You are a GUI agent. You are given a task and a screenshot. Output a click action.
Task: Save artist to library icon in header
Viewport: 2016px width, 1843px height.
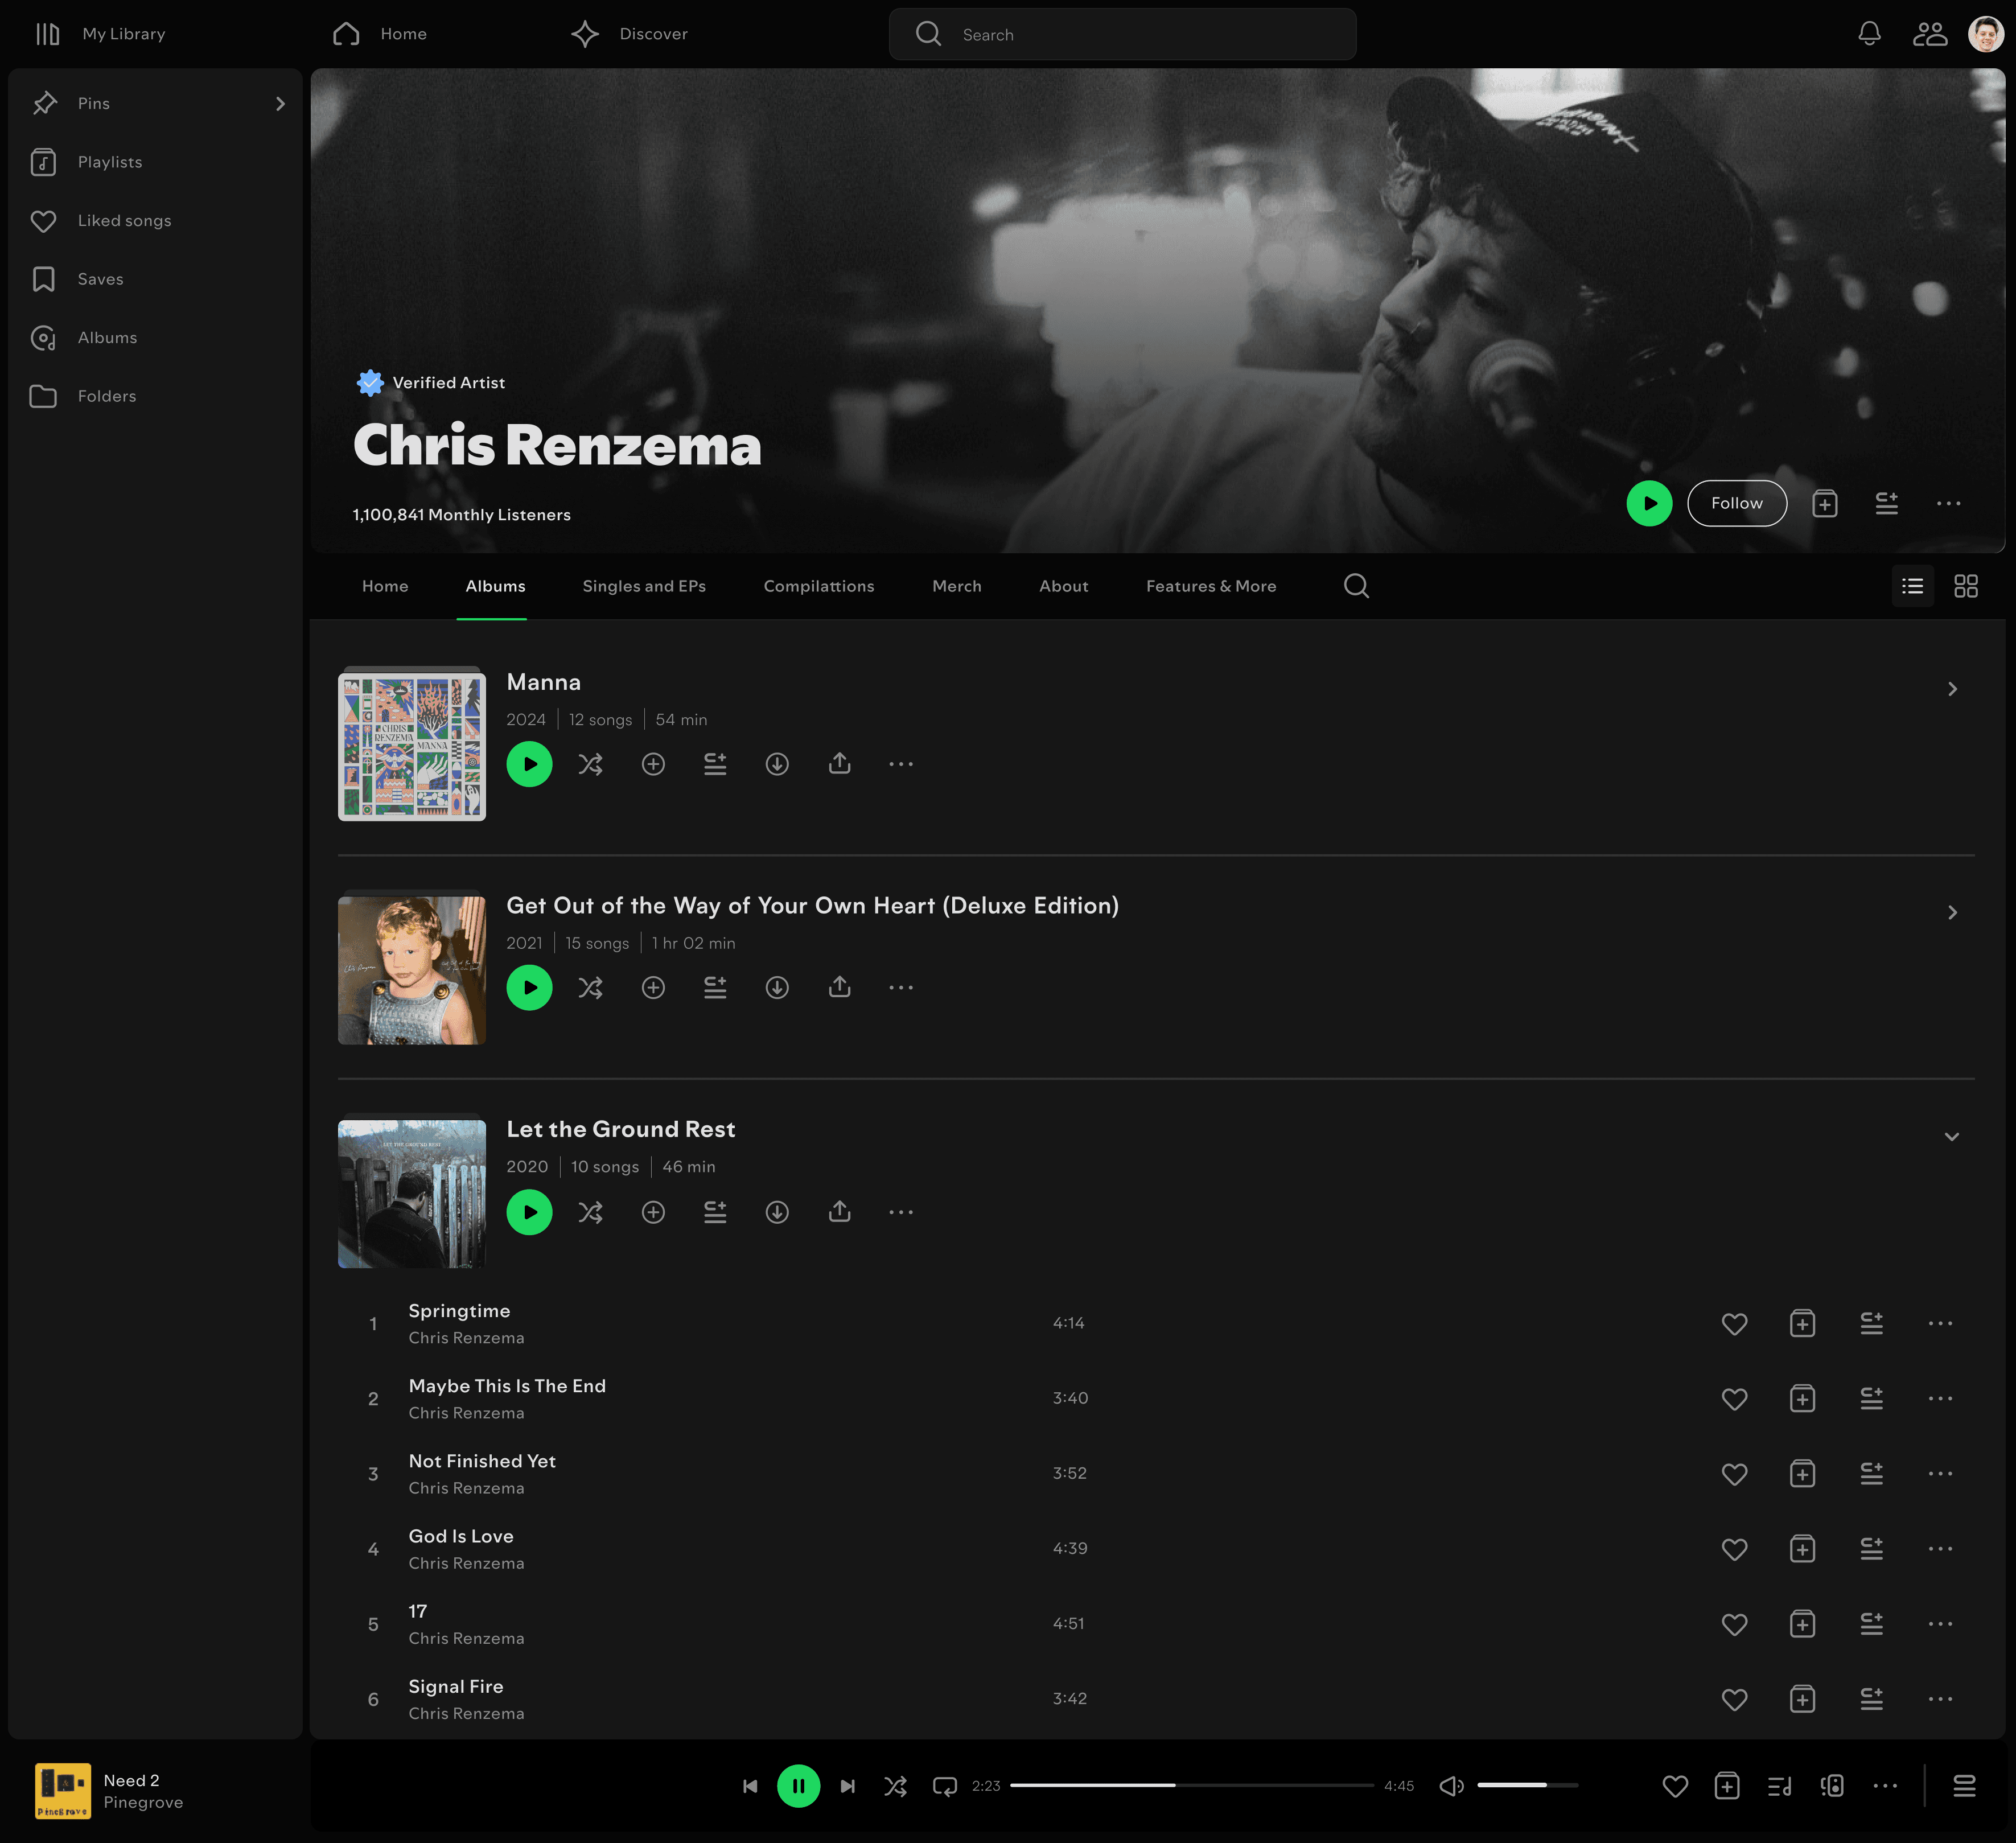(x=1824, y=504)
